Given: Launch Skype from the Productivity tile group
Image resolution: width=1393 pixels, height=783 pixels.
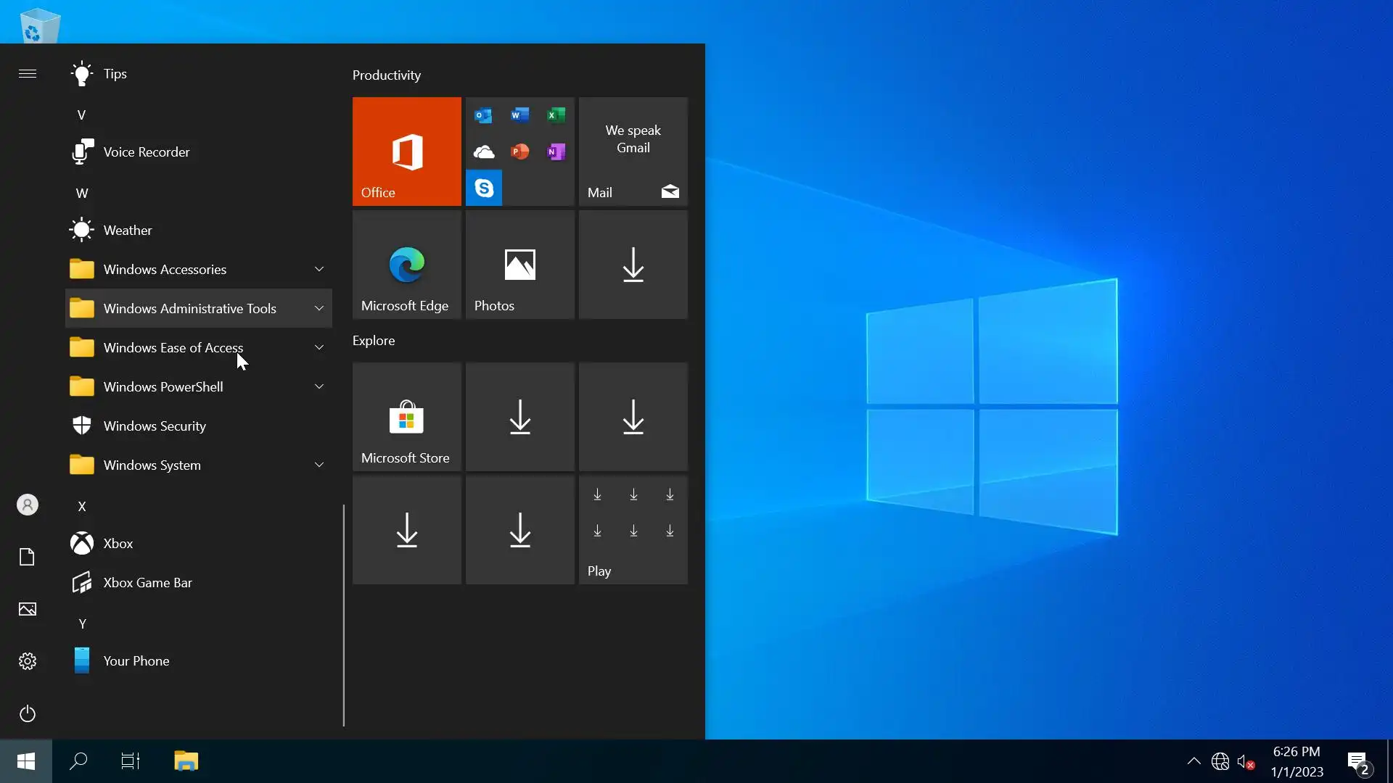Looking at the screenshot, I should [483, 188].
